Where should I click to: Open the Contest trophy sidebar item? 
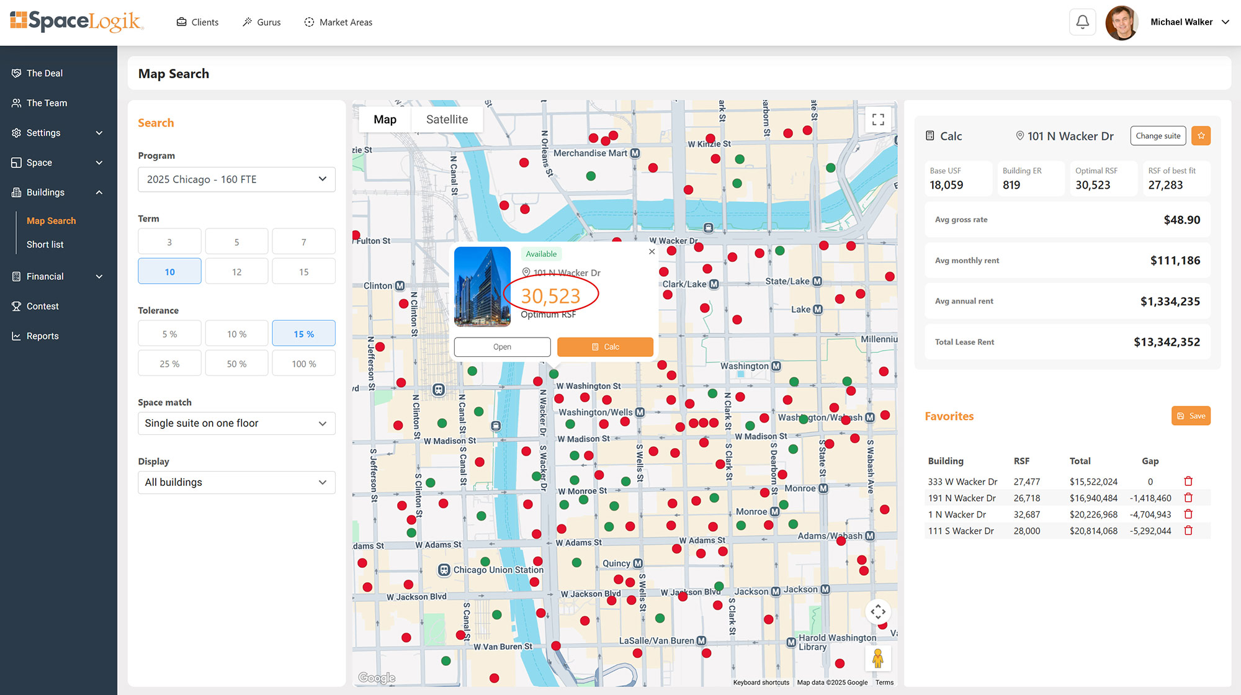(42, 306)
